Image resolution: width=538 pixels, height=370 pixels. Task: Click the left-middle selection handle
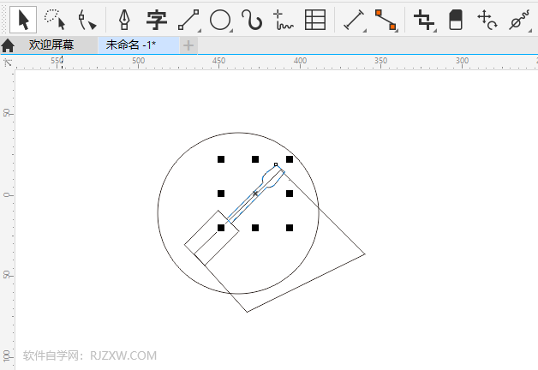221,194
